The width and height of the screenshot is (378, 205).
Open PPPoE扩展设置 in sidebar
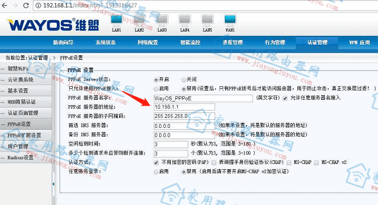pos(26,135)
